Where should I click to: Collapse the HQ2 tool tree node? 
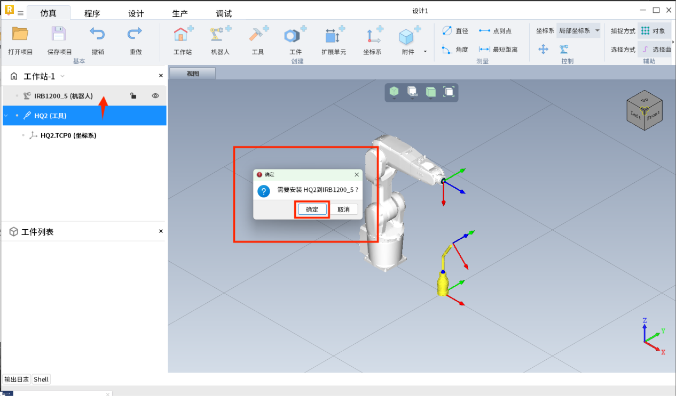(6, 116)
